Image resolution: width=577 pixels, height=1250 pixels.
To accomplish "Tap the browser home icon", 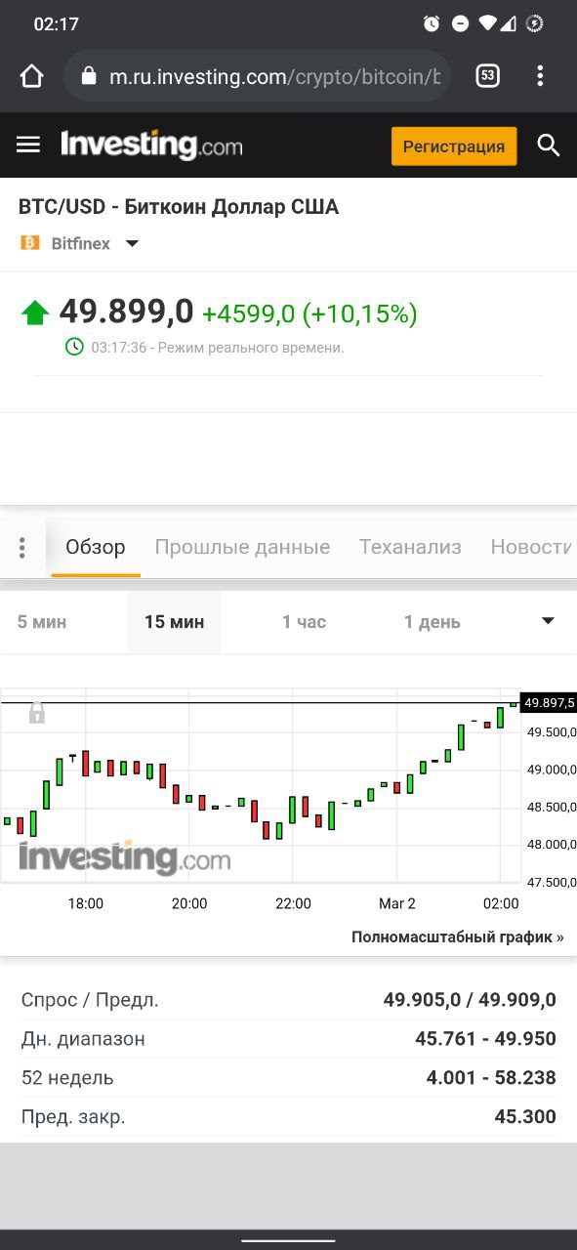I will coord(32,76).
